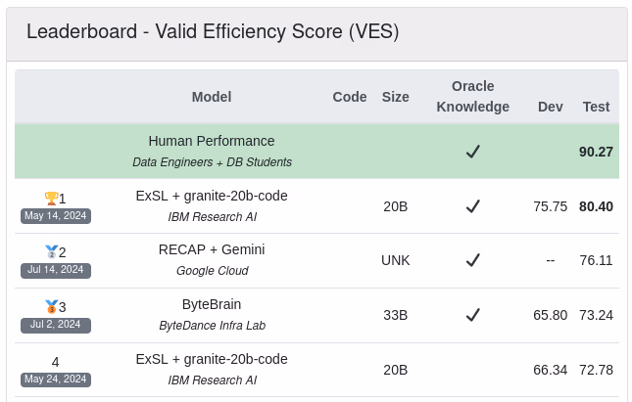Screen dimensions: 632x402
Task: Click the Jul 14, 2024 date badge
Action: pyautogui.click(x=56, y=270)
